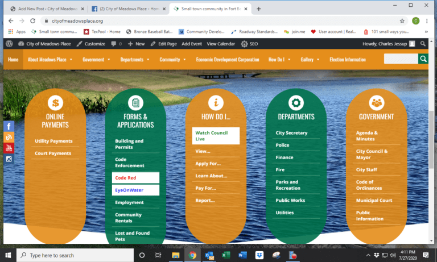
Task: Open the TexPool - Home bookmark
Action: 102,32
